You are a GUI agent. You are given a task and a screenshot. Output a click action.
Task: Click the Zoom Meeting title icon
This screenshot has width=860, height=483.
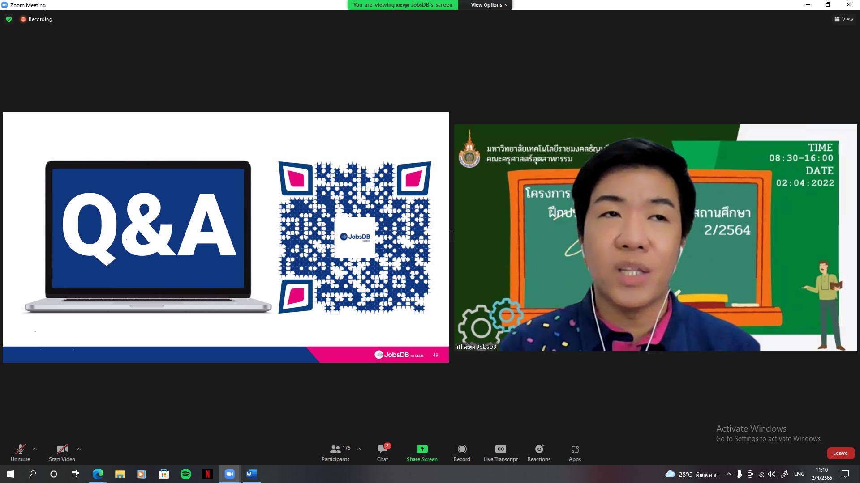tap(4, 5)
